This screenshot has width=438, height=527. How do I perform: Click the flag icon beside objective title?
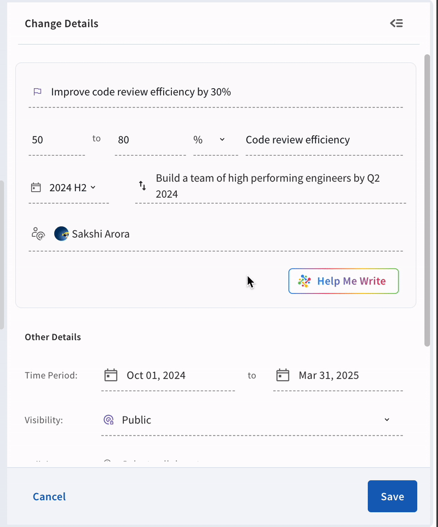point(37,92)
